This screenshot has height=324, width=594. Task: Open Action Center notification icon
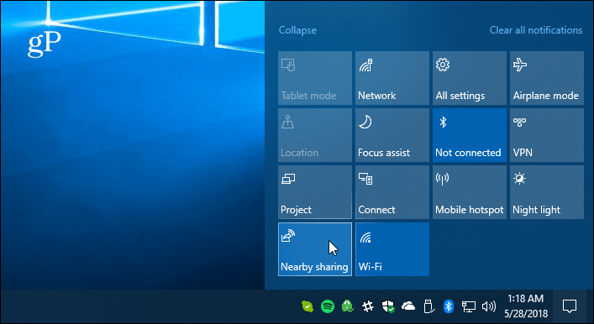click(x=570, y=306)
